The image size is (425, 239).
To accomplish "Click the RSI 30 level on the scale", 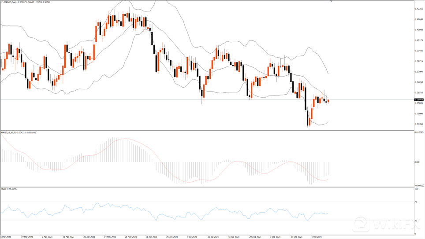I will [416, 221].
